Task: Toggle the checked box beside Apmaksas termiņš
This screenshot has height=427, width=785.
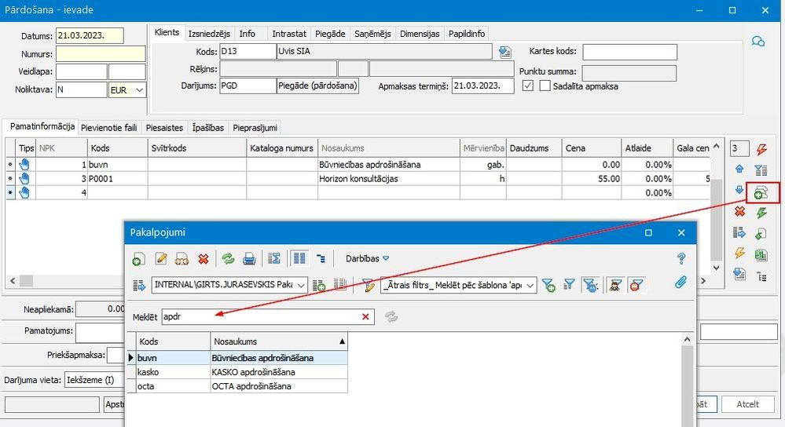Action: [527, 86]
